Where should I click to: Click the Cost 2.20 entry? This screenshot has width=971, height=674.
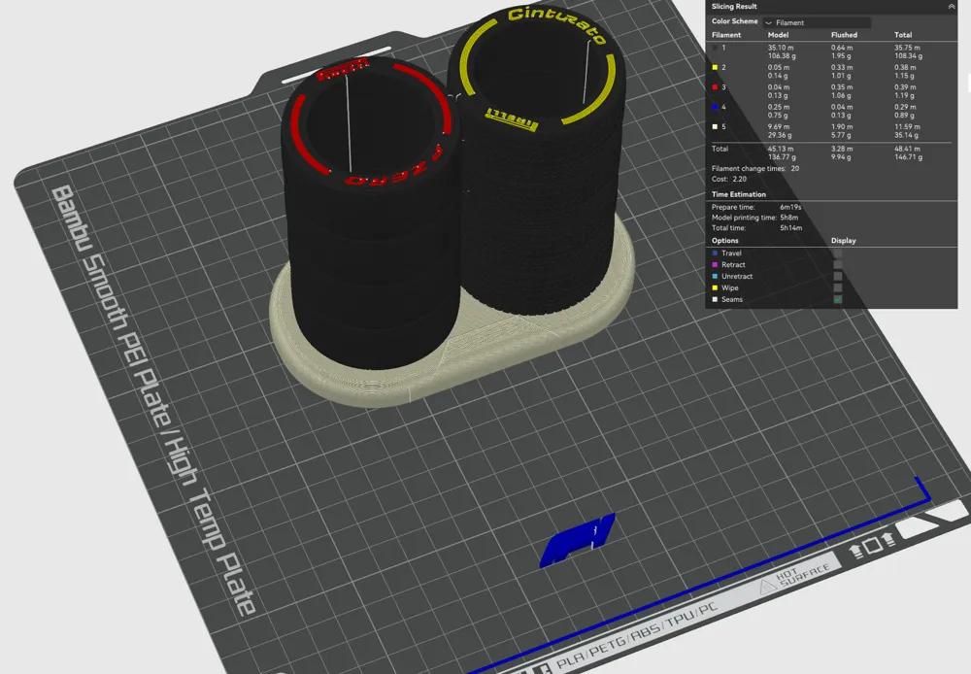pos(729,179)
